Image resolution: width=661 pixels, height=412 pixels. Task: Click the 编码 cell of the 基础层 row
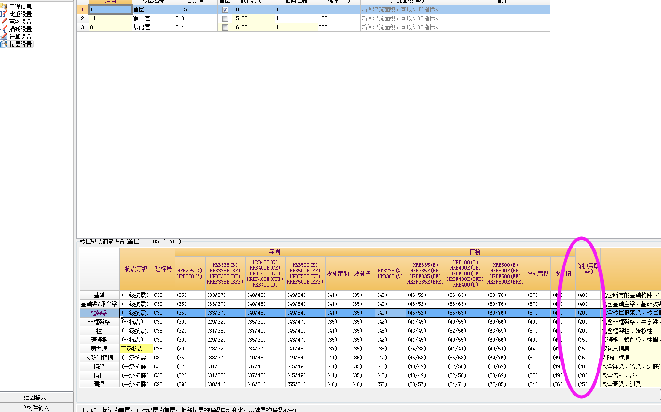coord(110,27)
